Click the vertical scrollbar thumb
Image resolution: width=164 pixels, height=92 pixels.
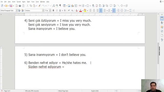click(x=158, y=53)
